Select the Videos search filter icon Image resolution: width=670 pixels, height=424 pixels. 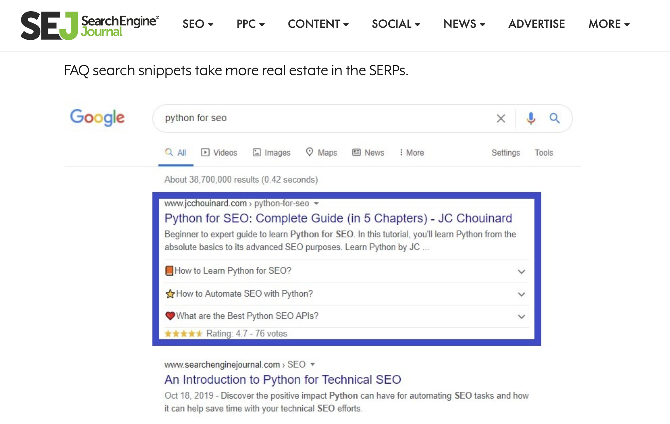[x=205, y=152]
